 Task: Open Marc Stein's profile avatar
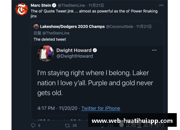tap(22, 9)
